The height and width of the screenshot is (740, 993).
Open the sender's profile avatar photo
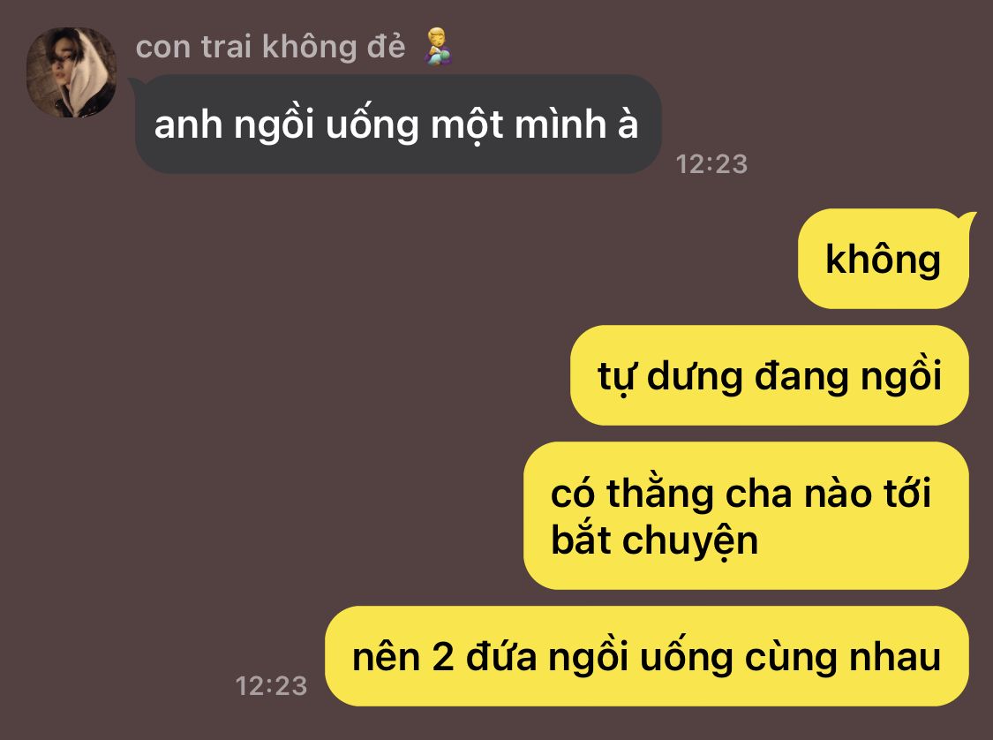tap(71, 72)
